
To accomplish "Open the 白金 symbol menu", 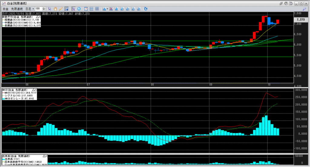I will coord(6,9).
